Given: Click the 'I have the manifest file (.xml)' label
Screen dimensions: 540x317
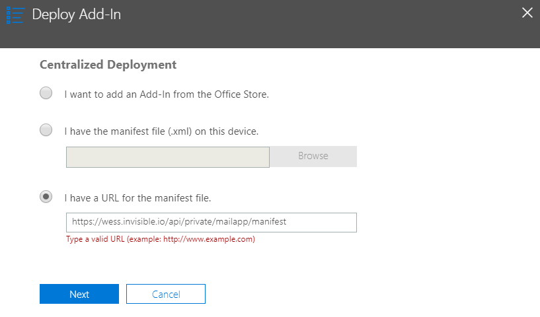Looking at the screenshot, I should pyautogui.click(x=161, y=131).
